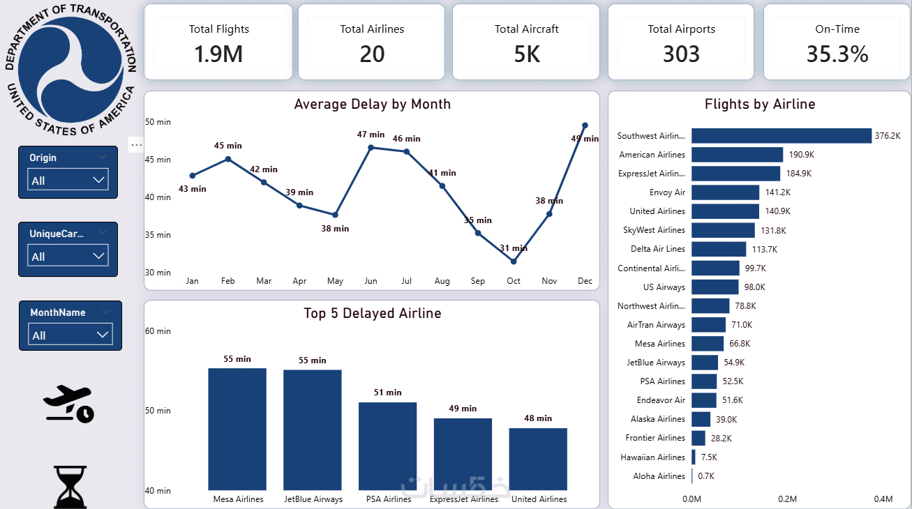Expand the MonthName slicer header chevron
The width and height of the screenshot is (912, 509).
pos(106,312)
